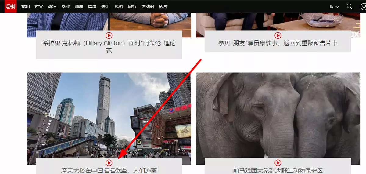Follow the 前马戏团大象到达野生动物保护区 headline
366x174 pixels.
(278, 171)
